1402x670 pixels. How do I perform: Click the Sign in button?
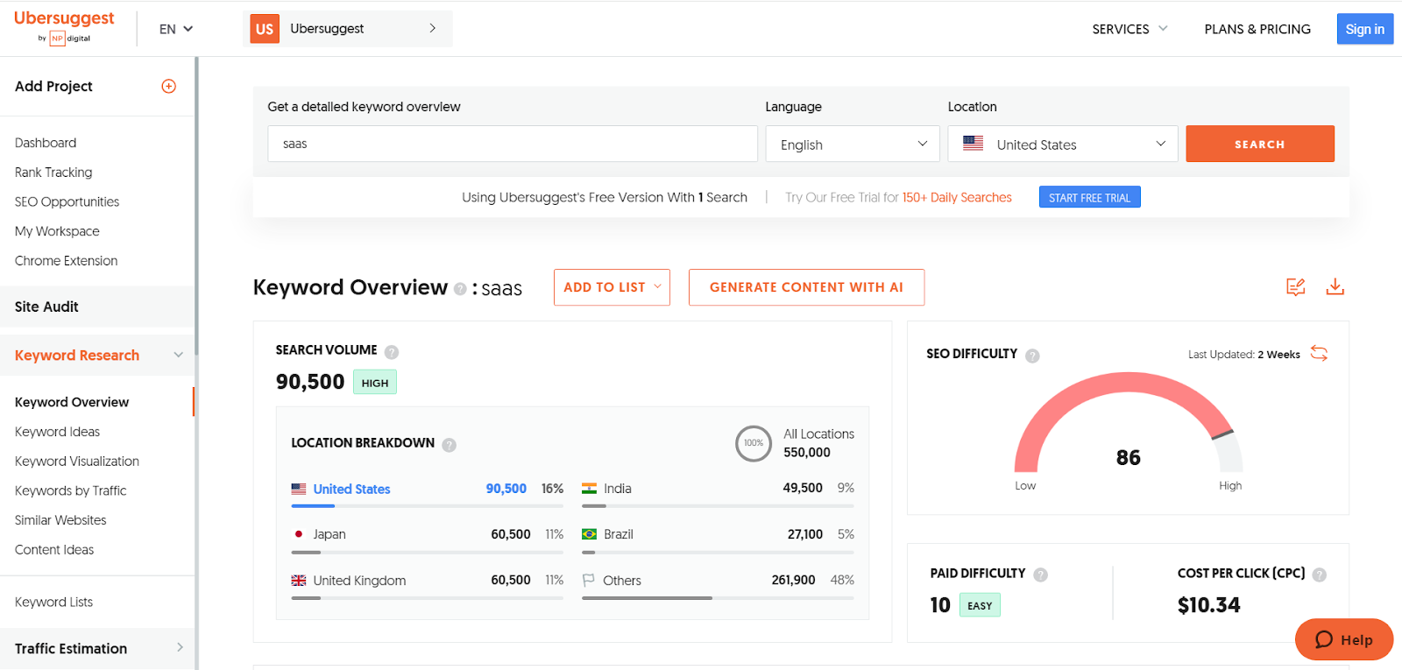(1364, 29)
